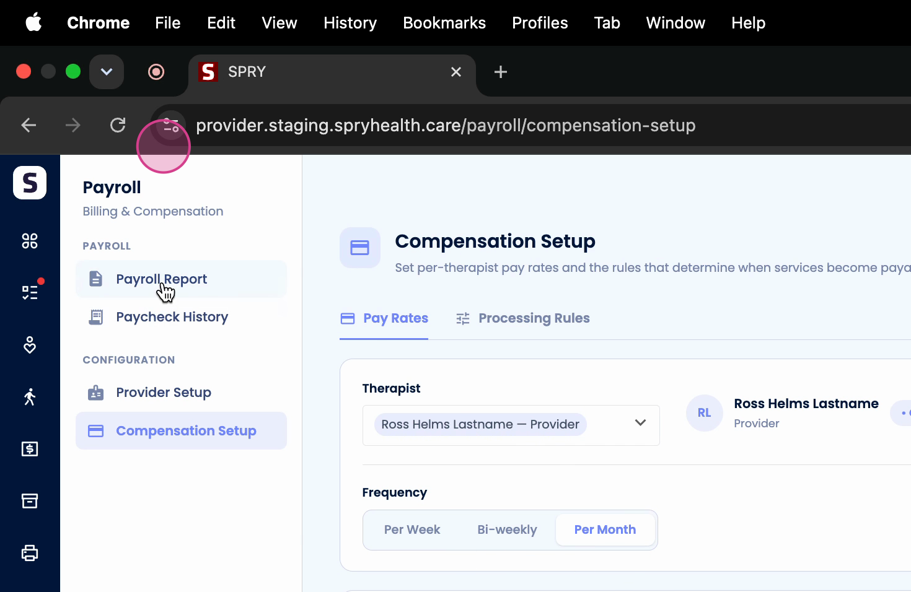Screen dimensions: 911x592
Task: Switch to the Processing Rules tab
Action: (523, 318)
